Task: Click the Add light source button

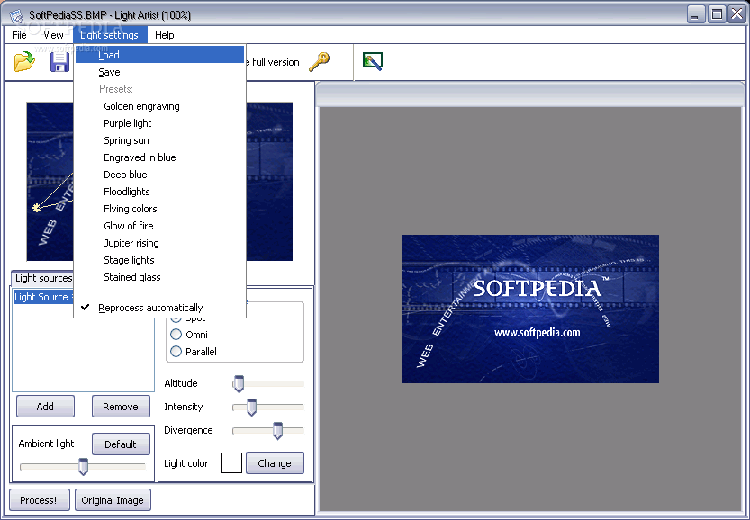Action: point(45,407)
